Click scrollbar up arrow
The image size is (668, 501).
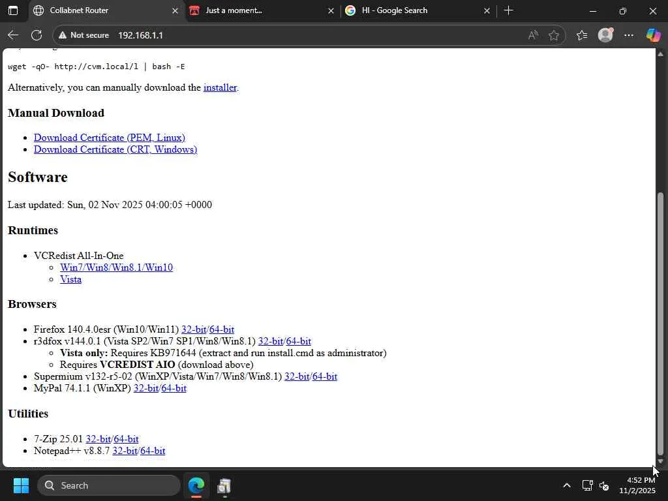660,53
